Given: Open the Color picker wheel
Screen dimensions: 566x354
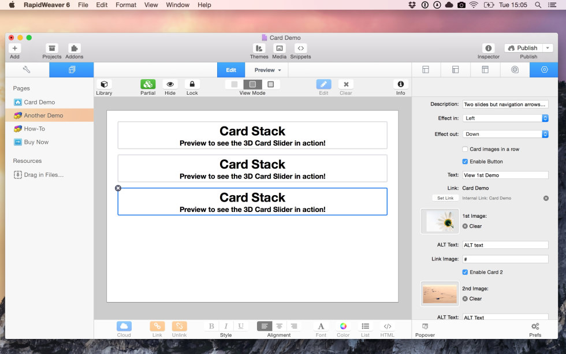Looking at the screenshot, I should [x=343, y=326].
